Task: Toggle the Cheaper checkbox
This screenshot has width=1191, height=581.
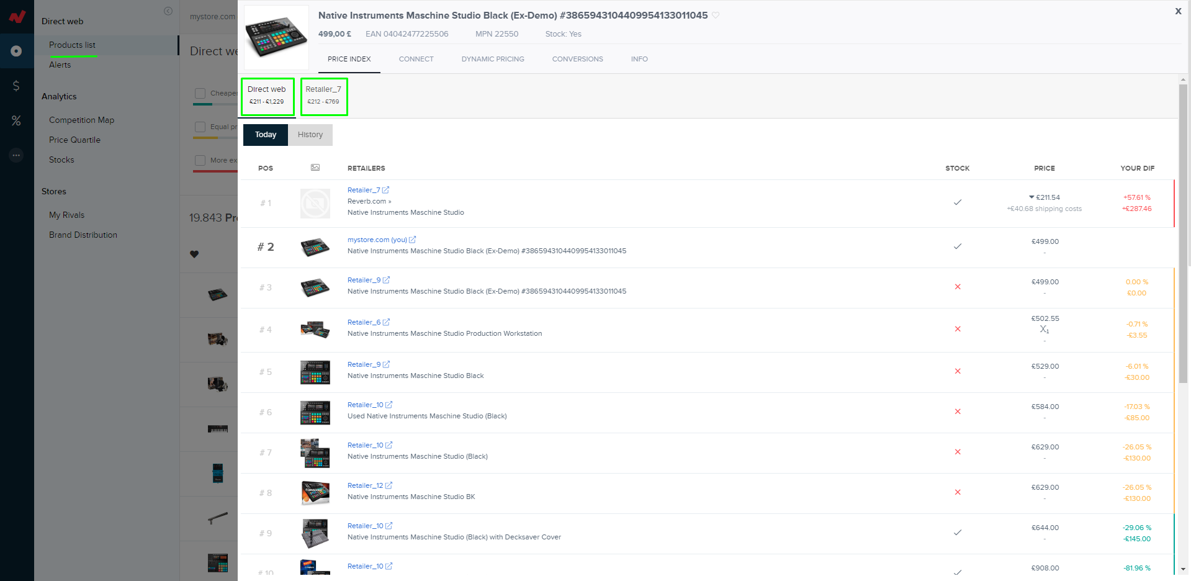Action: (200, 93)
